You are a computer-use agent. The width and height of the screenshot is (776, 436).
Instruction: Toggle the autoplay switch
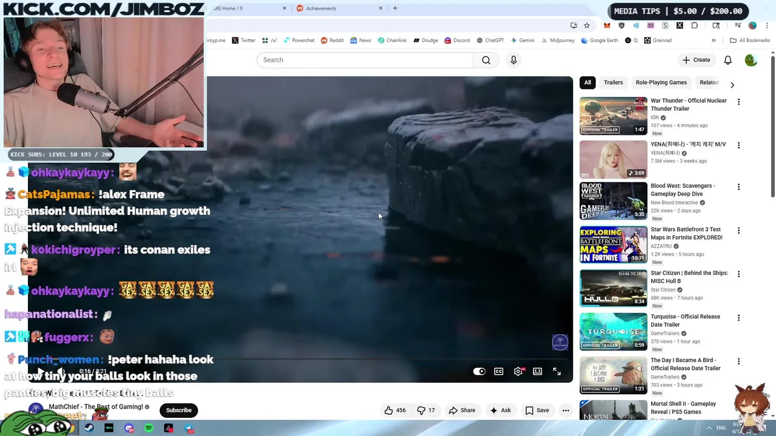pos(480,371)
